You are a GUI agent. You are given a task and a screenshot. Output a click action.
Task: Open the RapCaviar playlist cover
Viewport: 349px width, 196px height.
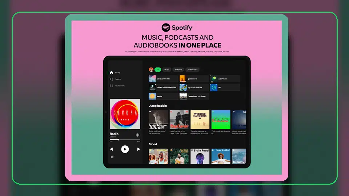click(179, 119)
